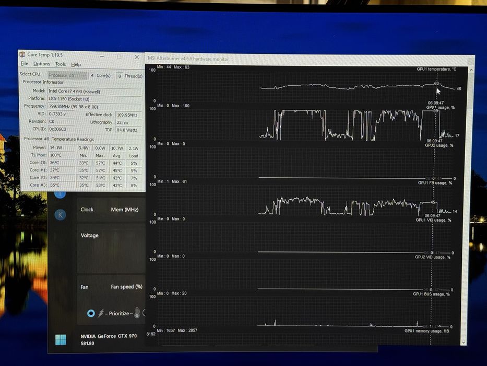Click the GPU1 memory usage, MB label
Screen dimensions: 487x366
[x=426, y=331]
